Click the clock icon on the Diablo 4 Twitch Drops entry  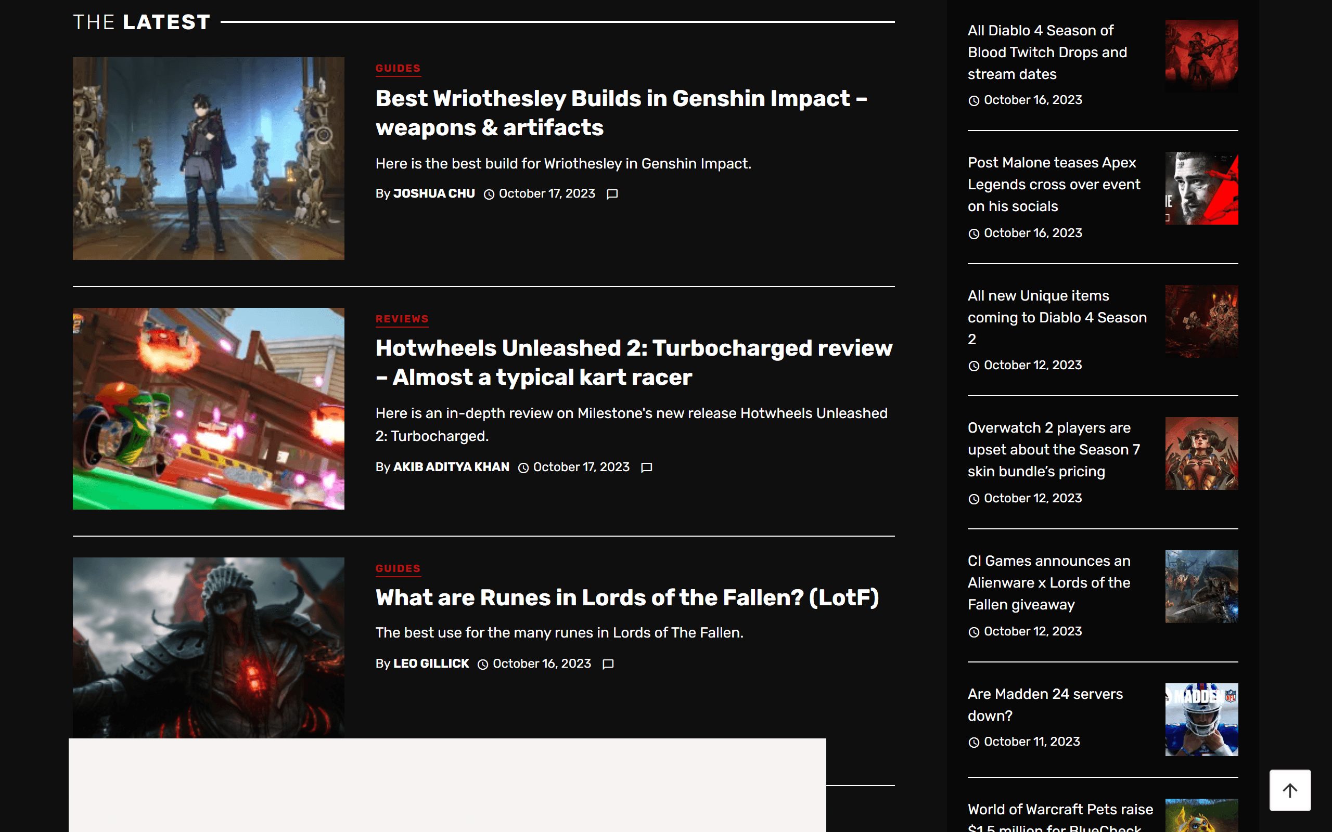coord(974,100)
